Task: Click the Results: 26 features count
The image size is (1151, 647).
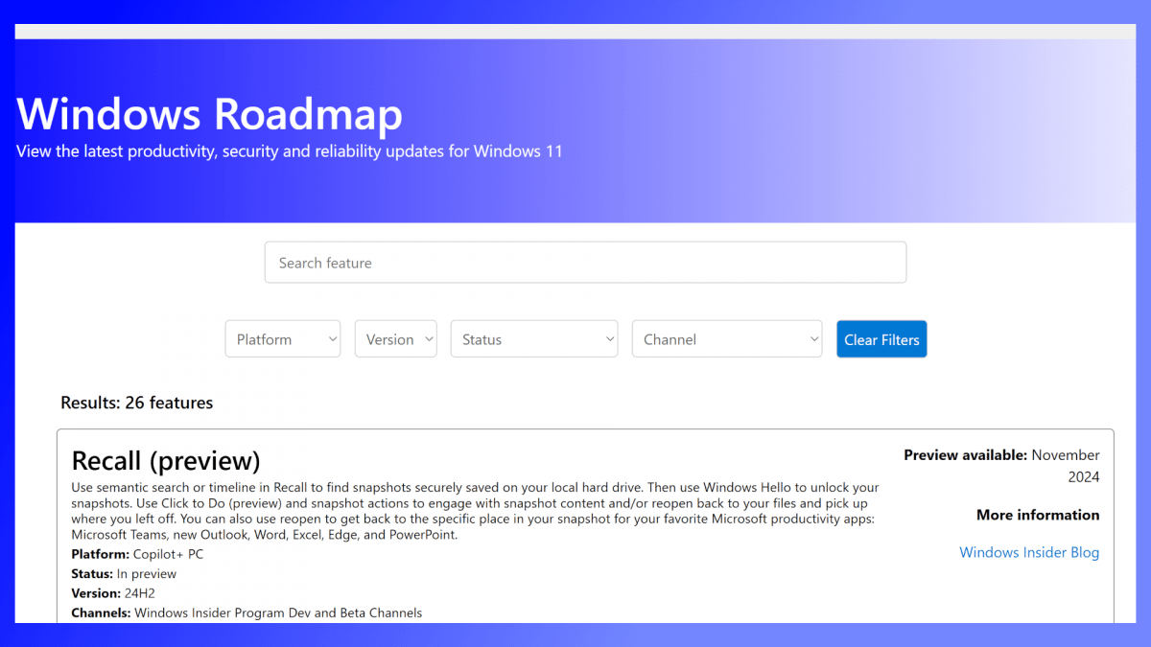Action: pos(136,403)
